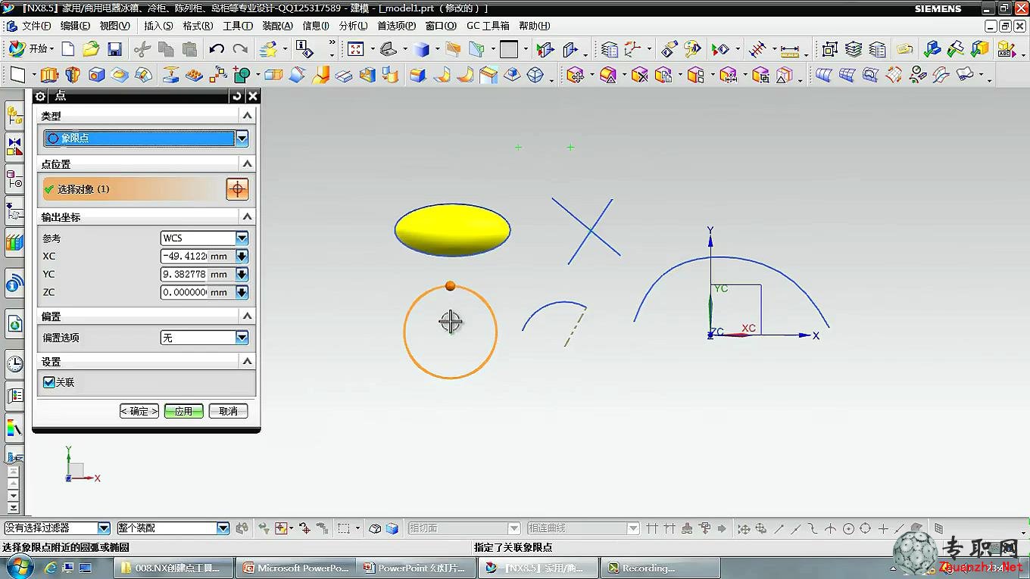
Task: Click the Edge blend icon
Action: (x=417, y=75)
